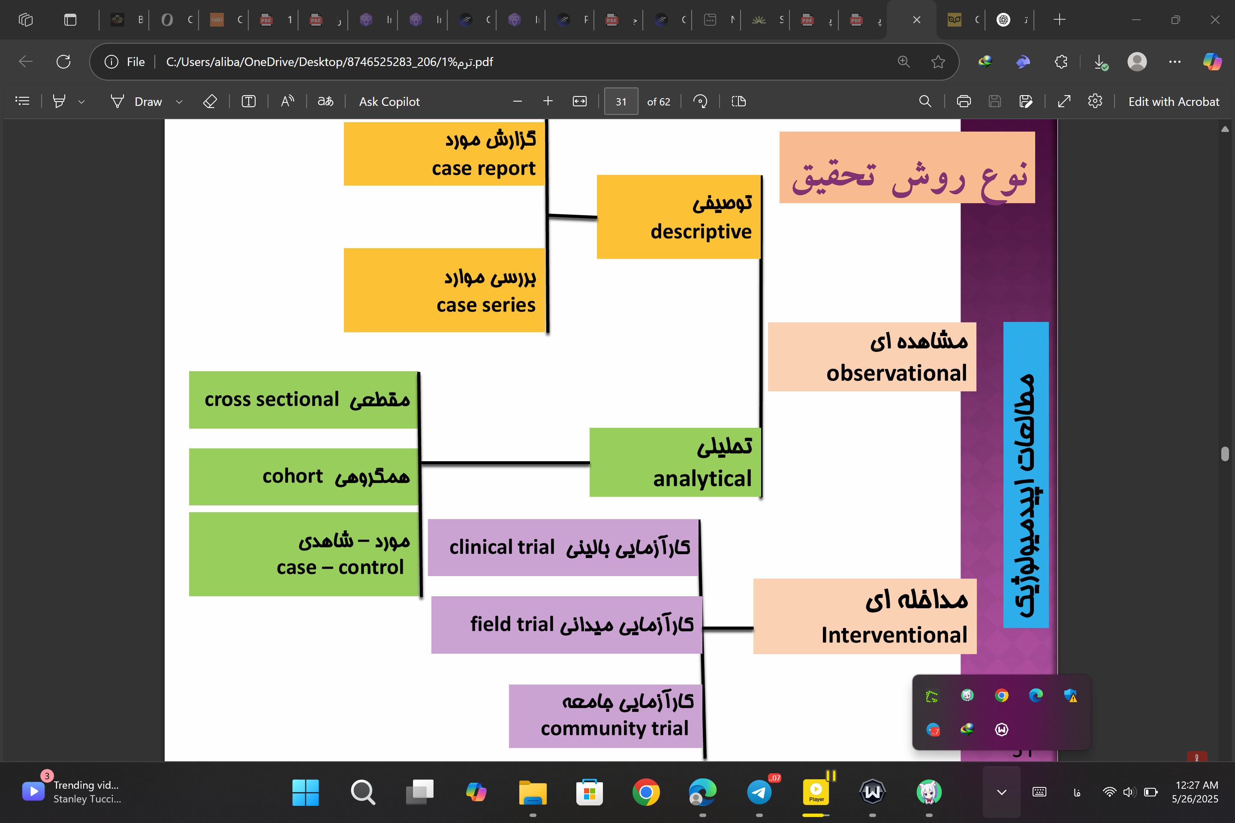The height and width of the screenshot is (823, 1235).
Task: Expand the Highlight color dropdown arrow
Action: (x=81, y=102)
